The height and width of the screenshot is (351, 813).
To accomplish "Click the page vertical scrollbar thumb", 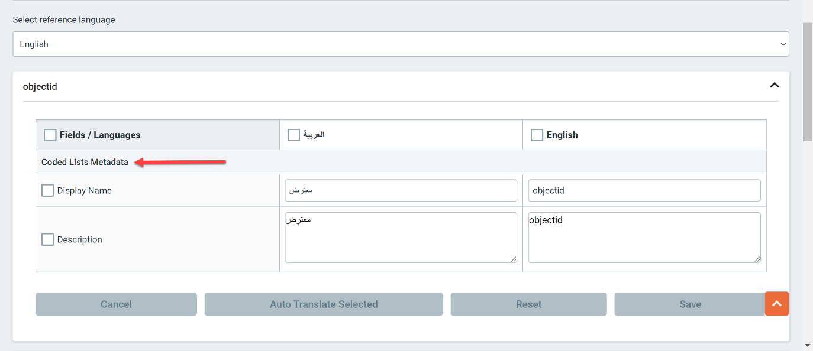I will pos(808,82).
